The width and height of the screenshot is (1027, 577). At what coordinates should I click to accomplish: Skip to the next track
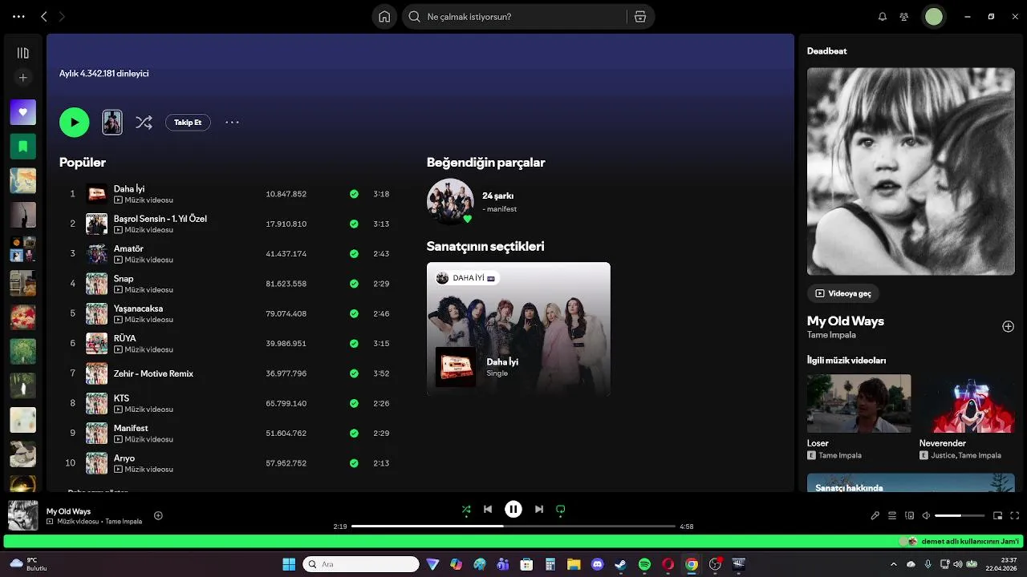[x=539, y=509]
